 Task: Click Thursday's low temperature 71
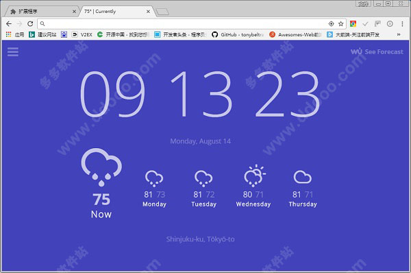[x=309, y=195]
